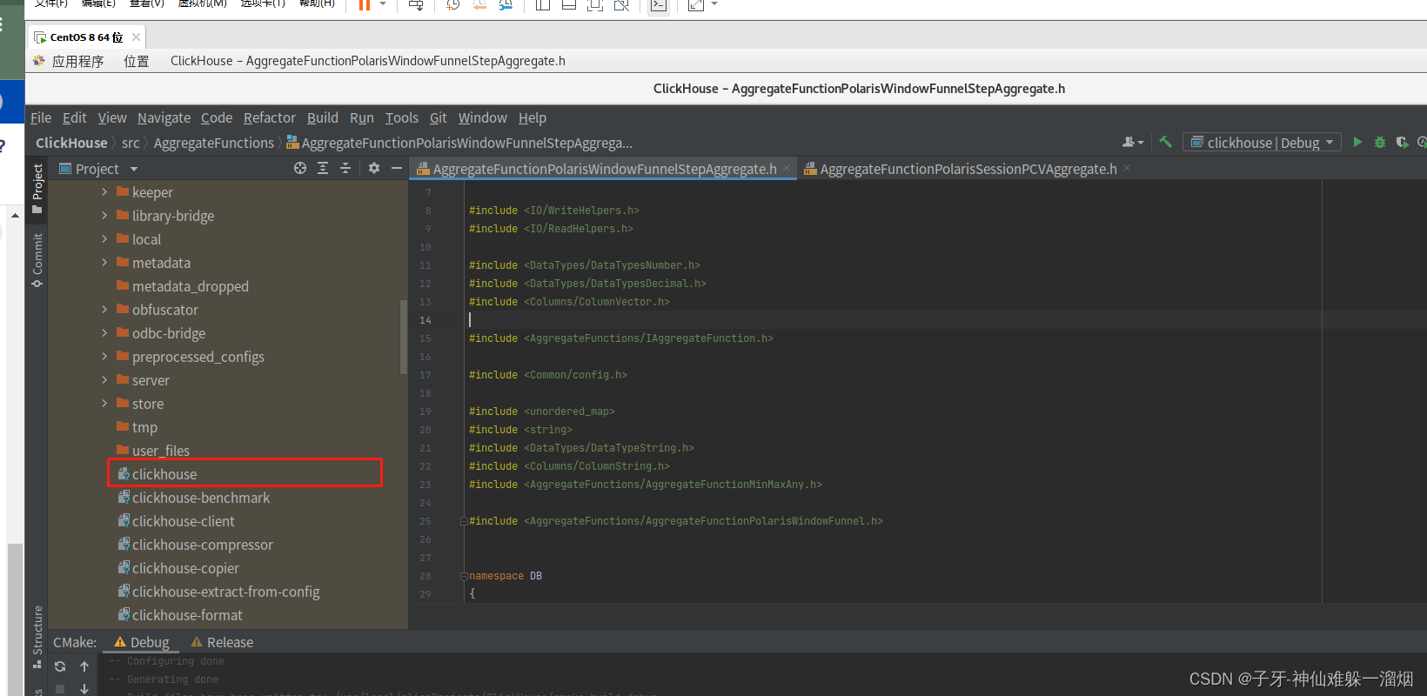
Task: Collapse the namespace DB fold marker
Action: (x=464, y=576)
